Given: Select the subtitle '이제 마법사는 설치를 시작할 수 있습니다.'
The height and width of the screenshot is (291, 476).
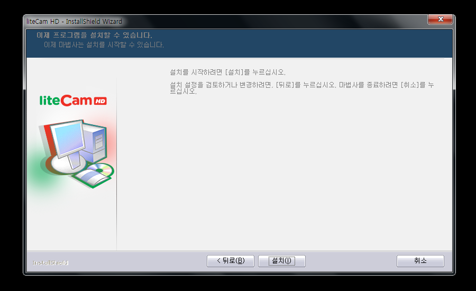Looking at the screenshot, I should pyautogui.click(x=104, y=45).
